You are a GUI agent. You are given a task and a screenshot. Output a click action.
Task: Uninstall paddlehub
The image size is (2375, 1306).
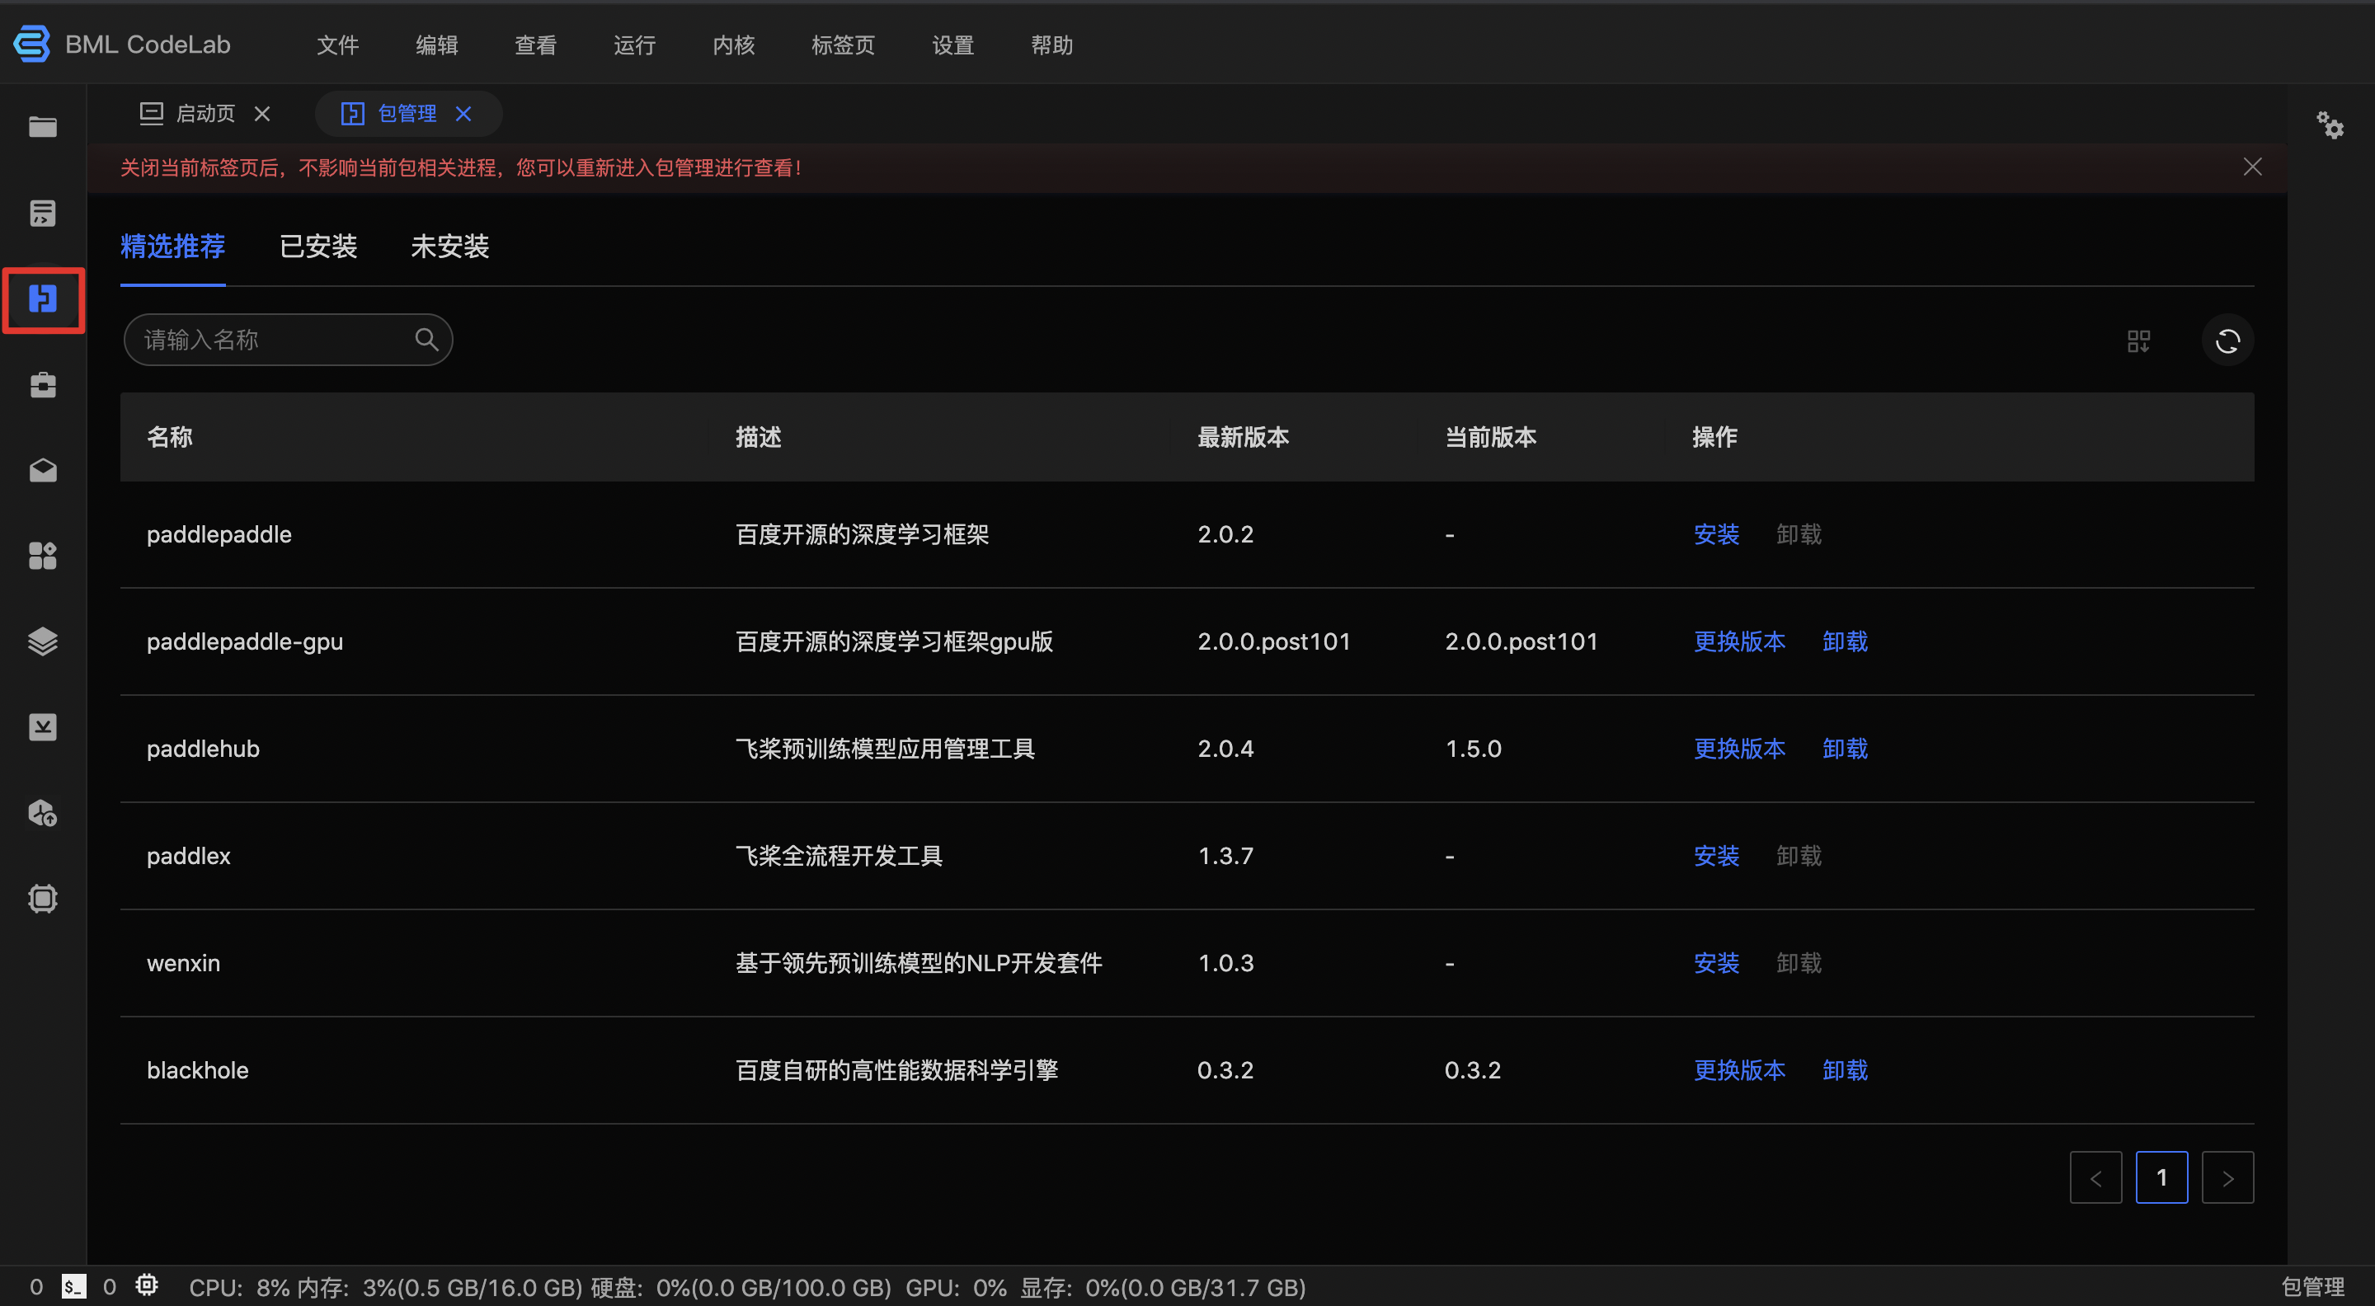pyautogui.click(x=1845, y=749)
